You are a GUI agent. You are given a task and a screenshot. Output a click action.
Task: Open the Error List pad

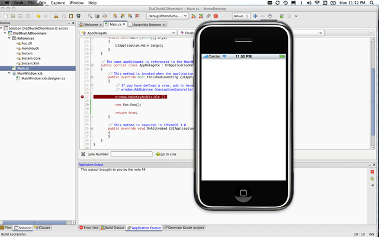coord(89,228)
